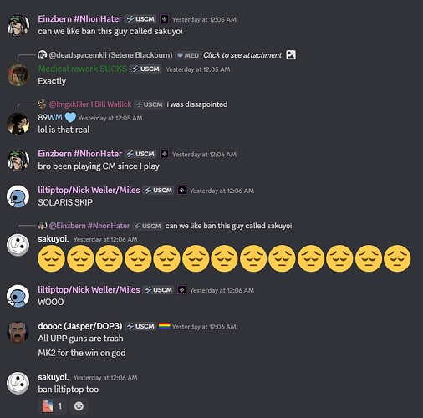The width and height of the screenshot is (423, 418).
Task: Open 89WM user avatar
Action: click(x=18, y=124)
